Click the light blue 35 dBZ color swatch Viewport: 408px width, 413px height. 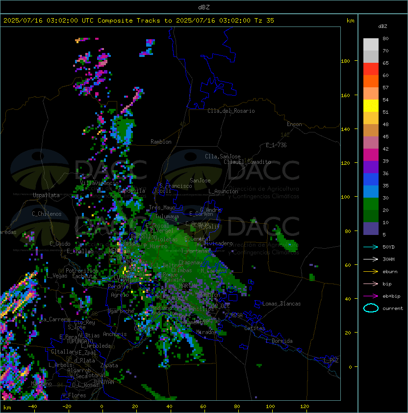coord(371,191)
